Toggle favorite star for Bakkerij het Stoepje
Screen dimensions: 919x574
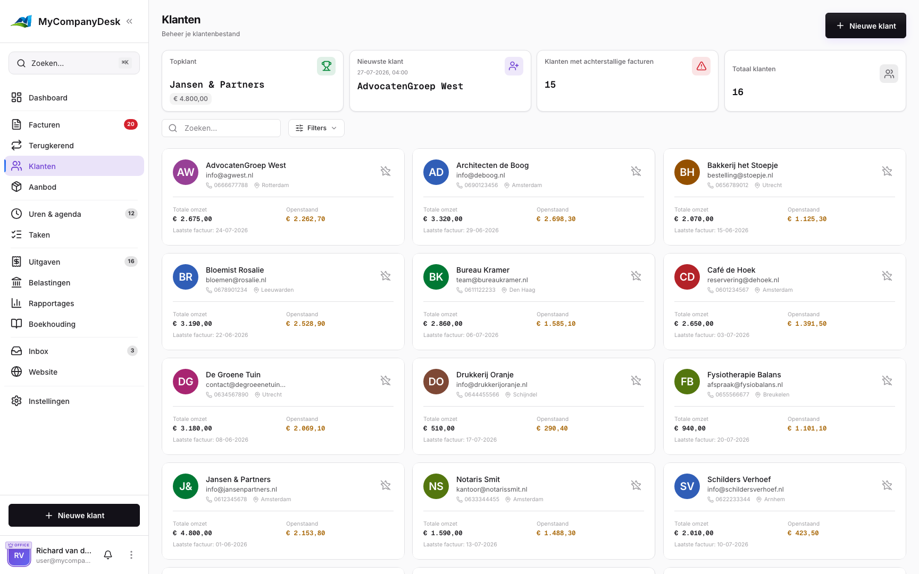(x=887, y=171)
